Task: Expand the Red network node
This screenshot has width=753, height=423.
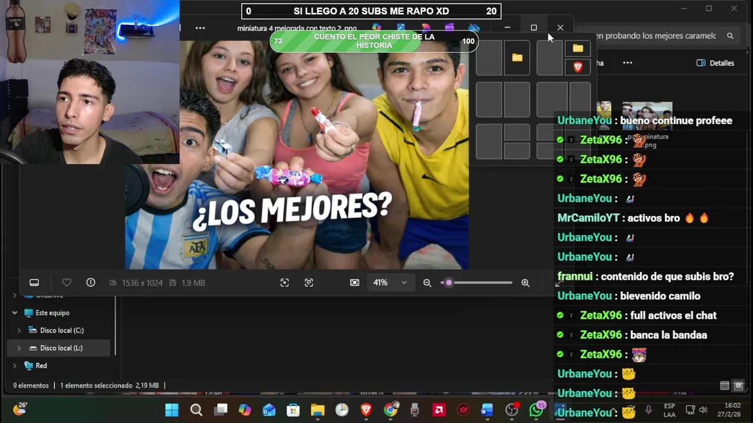Action: tap(15, 365)
